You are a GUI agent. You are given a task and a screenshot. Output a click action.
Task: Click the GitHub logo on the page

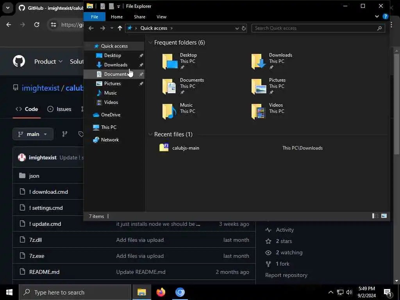(19, 61)
